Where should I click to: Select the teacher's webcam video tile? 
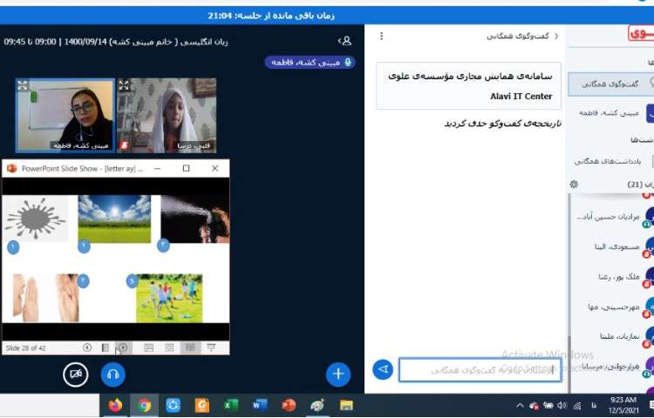click(65, 115)
